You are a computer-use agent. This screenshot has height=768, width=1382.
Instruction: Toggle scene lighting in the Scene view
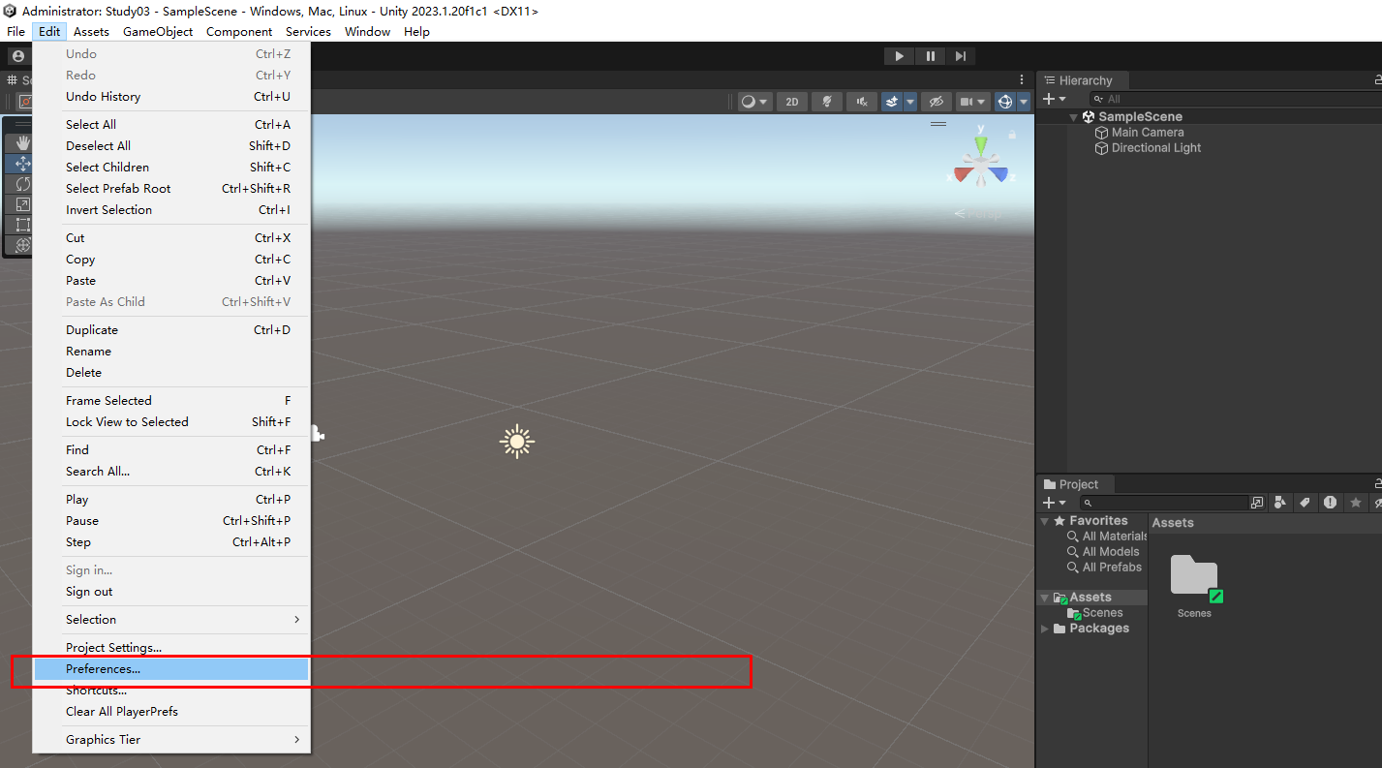tap(826, 101)
